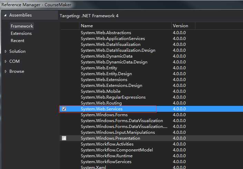Select System.Web.Extensions.Design row
Screen dimensions: 243x169
(152, 86)
